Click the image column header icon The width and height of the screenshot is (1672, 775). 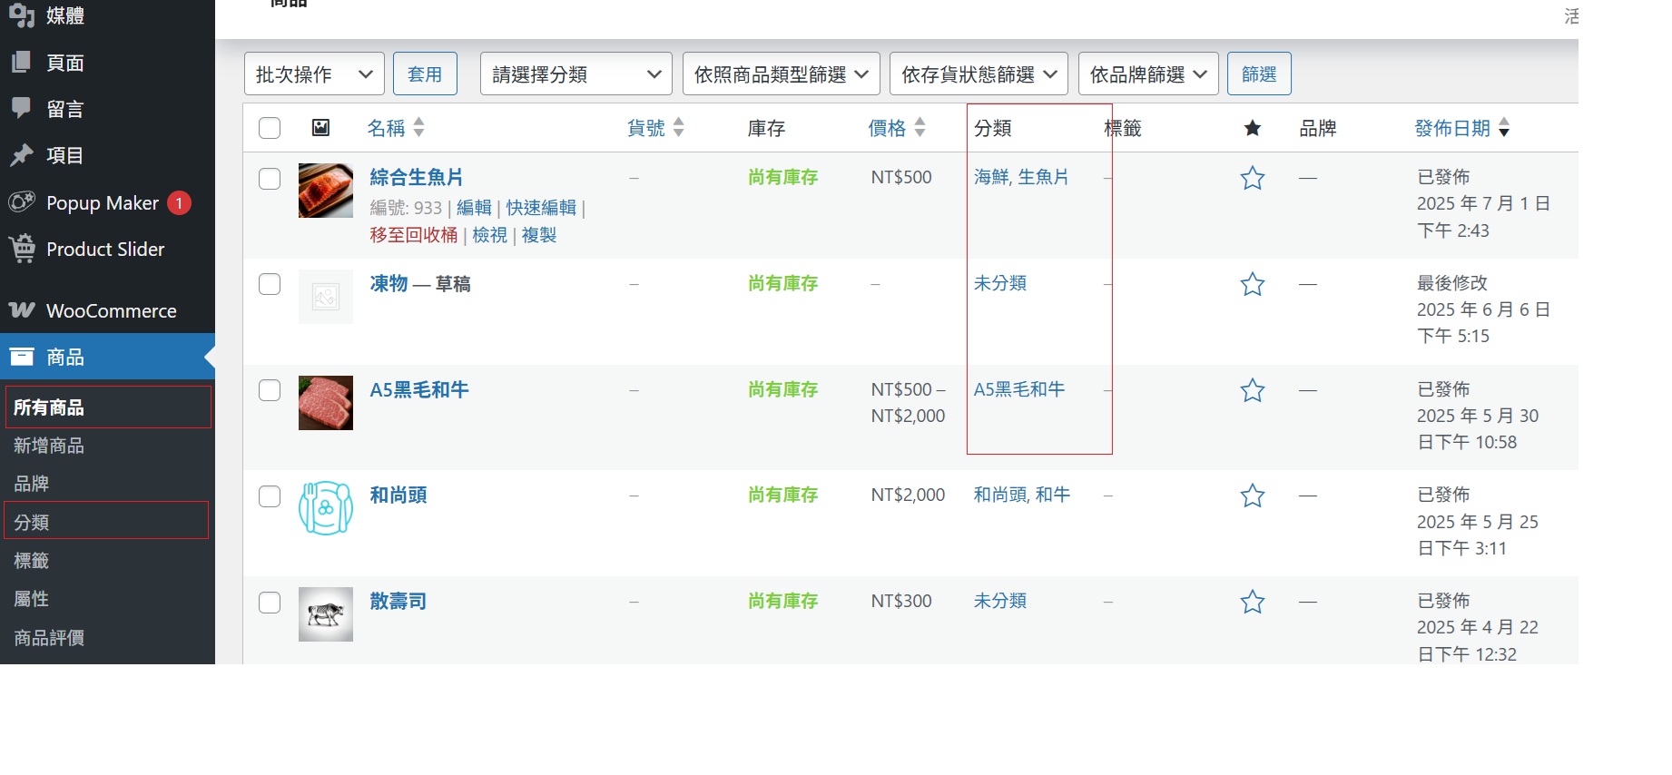point(320,127)
